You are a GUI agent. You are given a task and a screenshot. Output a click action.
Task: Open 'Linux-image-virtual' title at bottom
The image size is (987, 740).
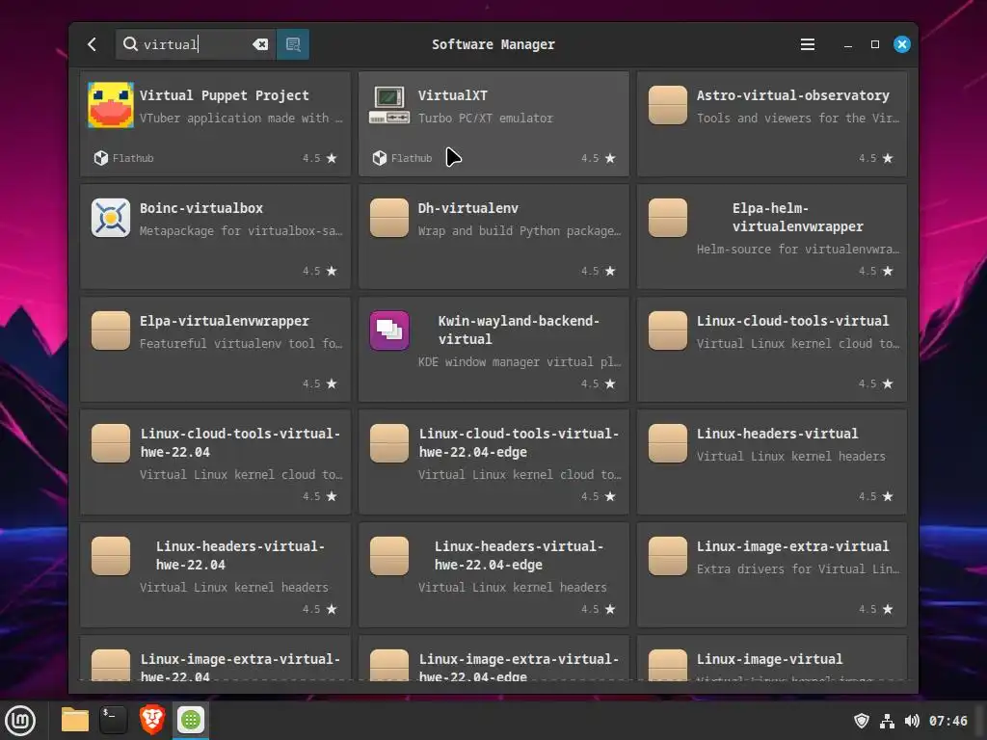pos(769,659)
